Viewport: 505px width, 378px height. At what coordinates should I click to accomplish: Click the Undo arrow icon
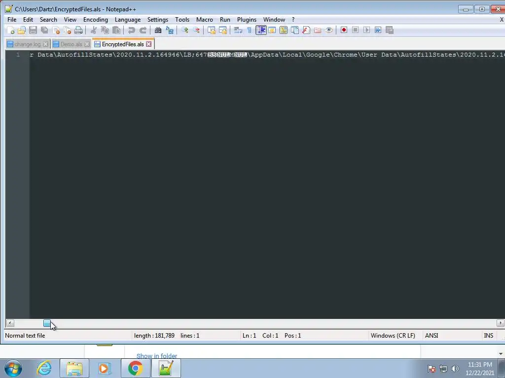pyautogui.click(x=131, y=30)
